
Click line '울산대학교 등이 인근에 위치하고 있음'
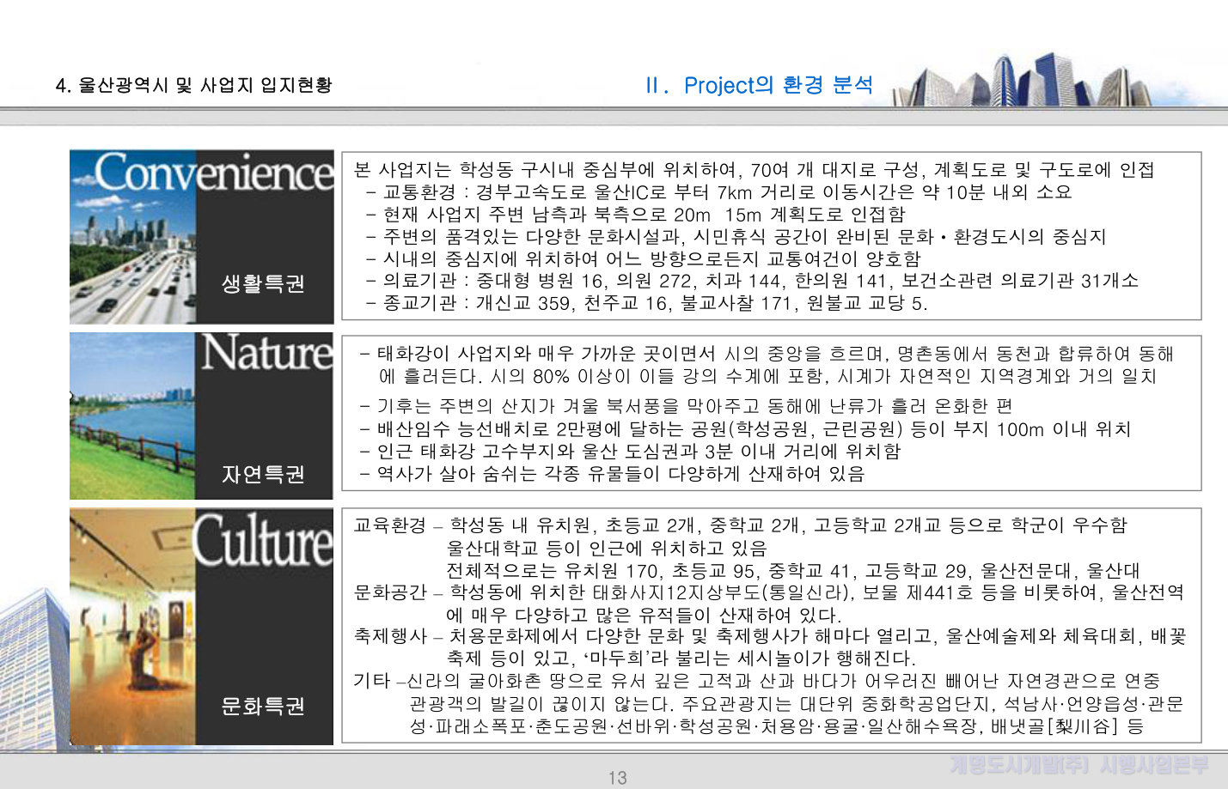pyautogui.click(x=607, y=548)
